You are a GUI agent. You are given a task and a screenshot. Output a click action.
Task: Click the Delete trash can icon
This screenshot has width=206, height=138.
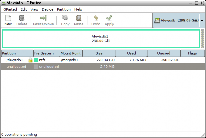point(22,18)
